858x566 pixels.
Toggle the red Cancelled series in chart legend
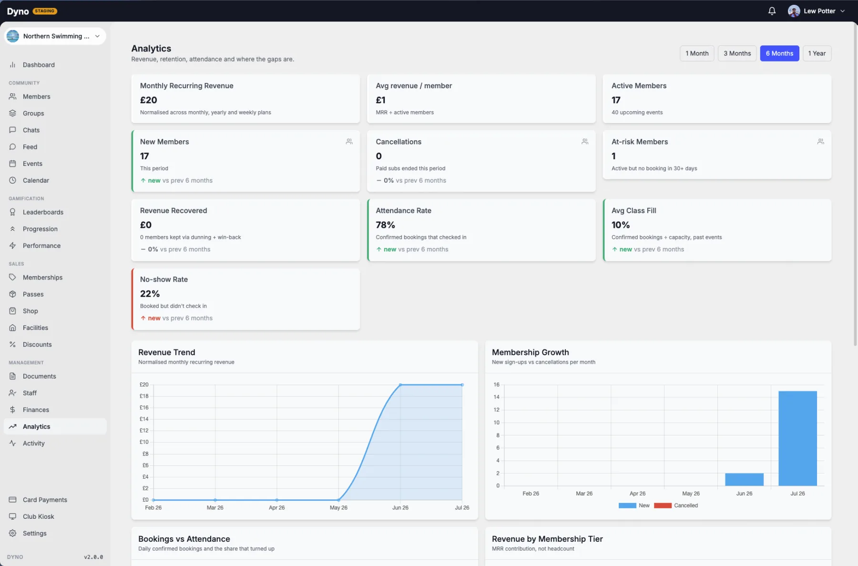(676, 505)
